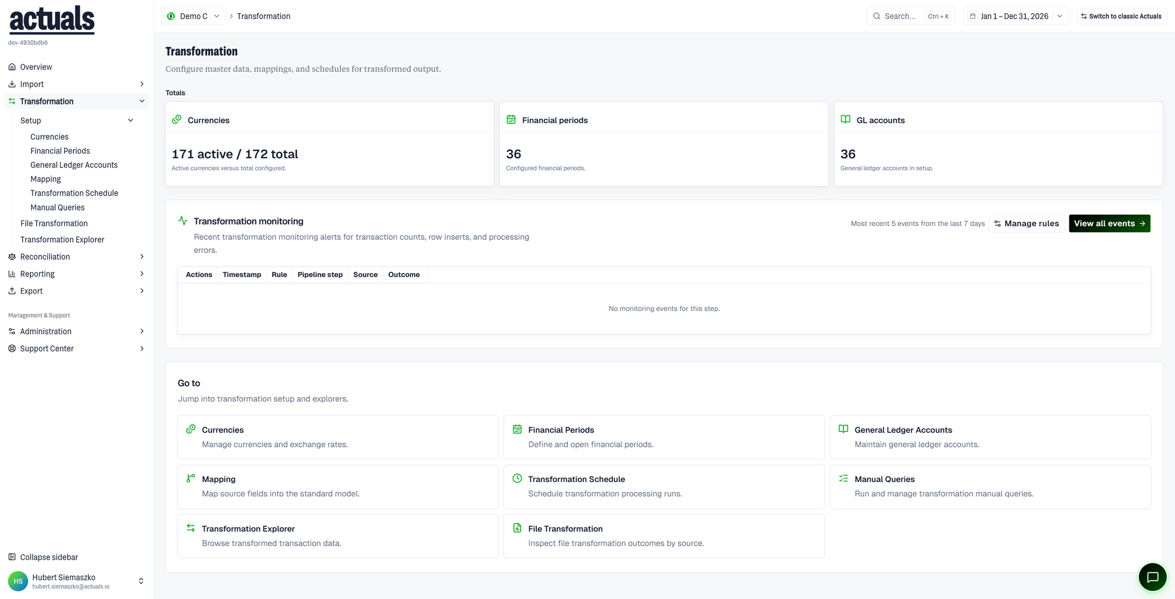Open Financial Periods in the sidebar
This screenshot has height=599, width=1175.
point(60,151)
